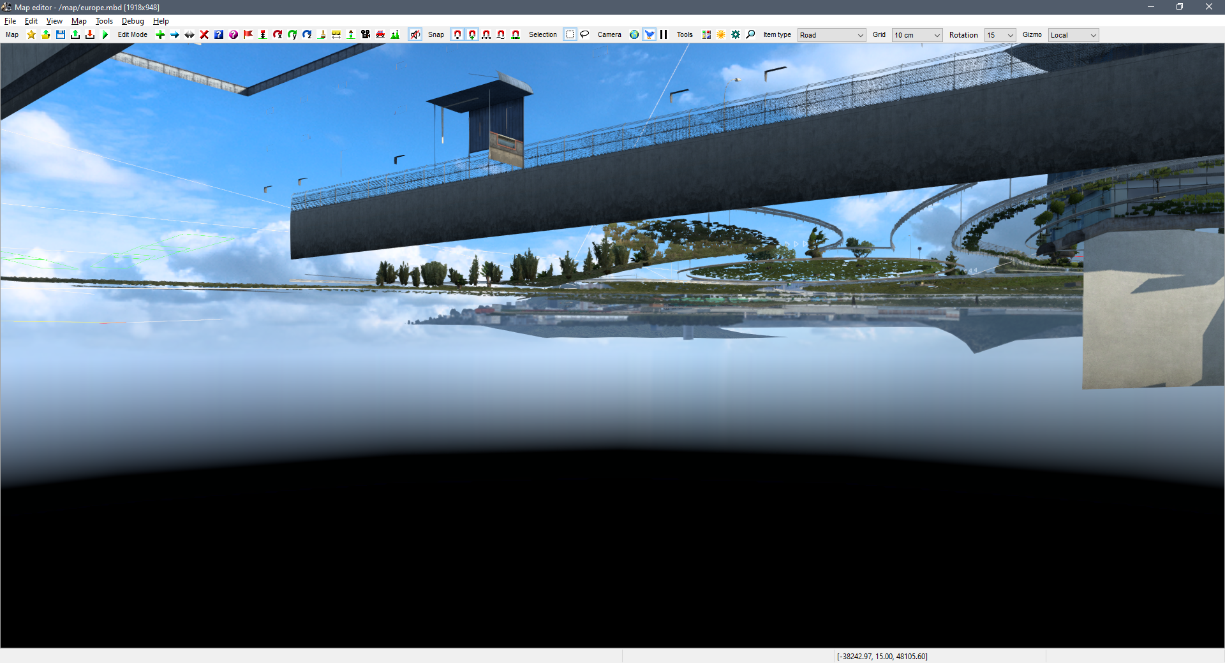This screenshot has height=663, width=1225.
Task: Toggle the bird free camera mode
Action: [650, 35]
